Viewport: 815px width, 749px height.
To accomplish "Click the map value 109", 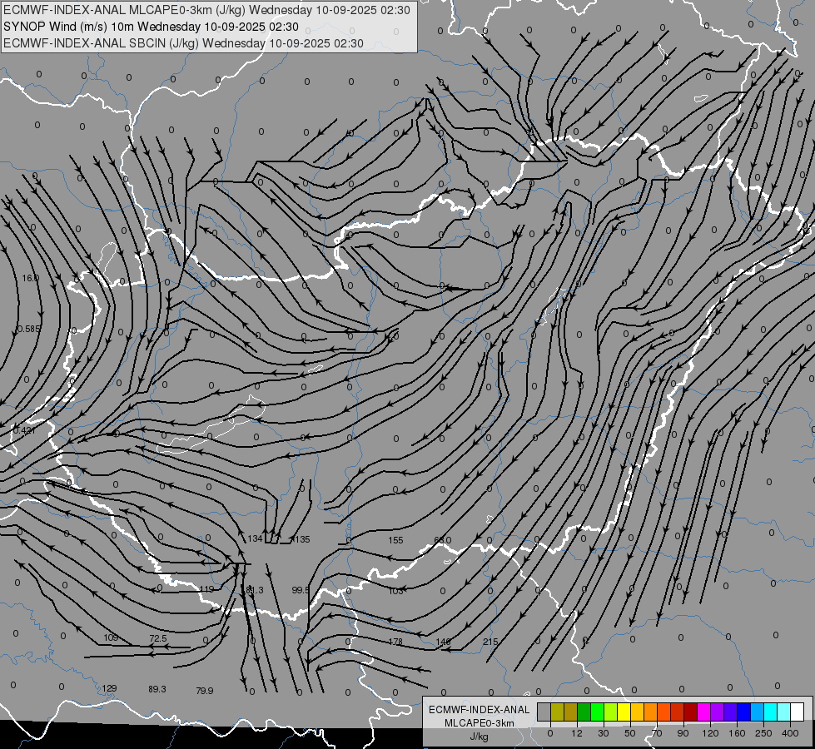I will (x=111, y=637).
